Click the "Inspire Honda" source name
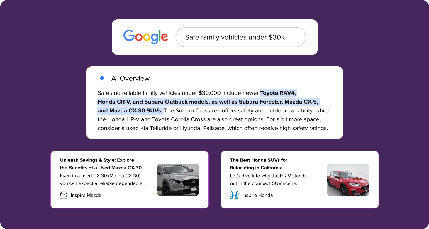Viewport: 429px width, 229px height. click(257, 195)
